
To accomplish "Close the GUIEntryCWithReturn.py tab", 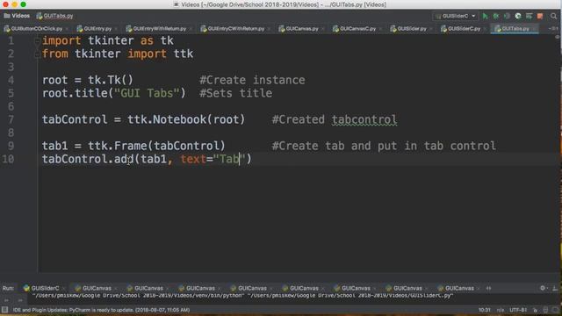I will pos(269,29).
